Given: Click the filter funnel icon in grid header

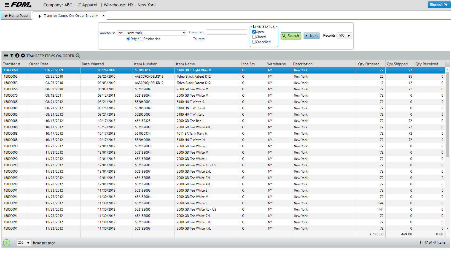Looking at the screenshot, I should pyautogui.click(x=12, y=56).
